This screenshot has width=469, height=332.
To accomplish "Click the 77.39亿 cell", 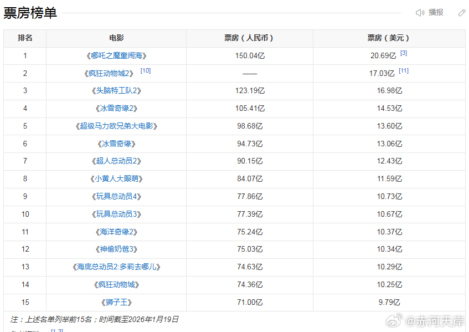I will point(250,214).
